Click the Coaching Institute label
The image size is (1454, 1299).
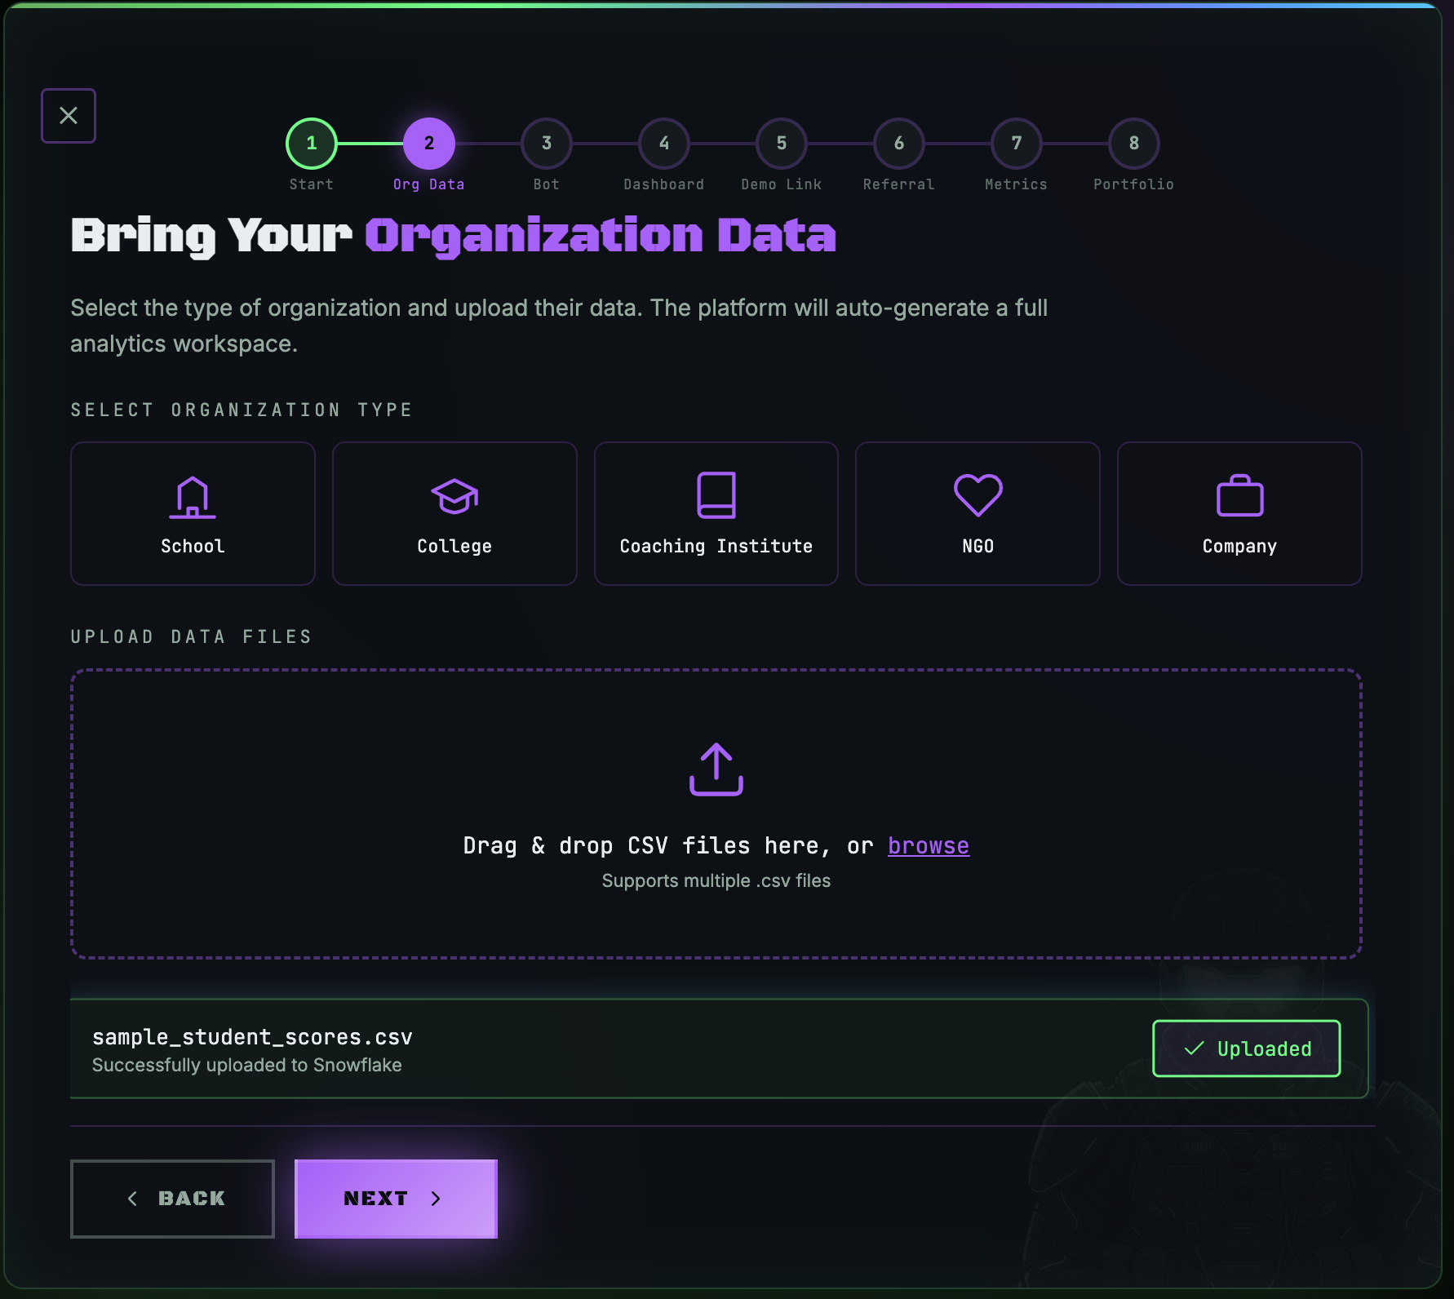point(716,547)
